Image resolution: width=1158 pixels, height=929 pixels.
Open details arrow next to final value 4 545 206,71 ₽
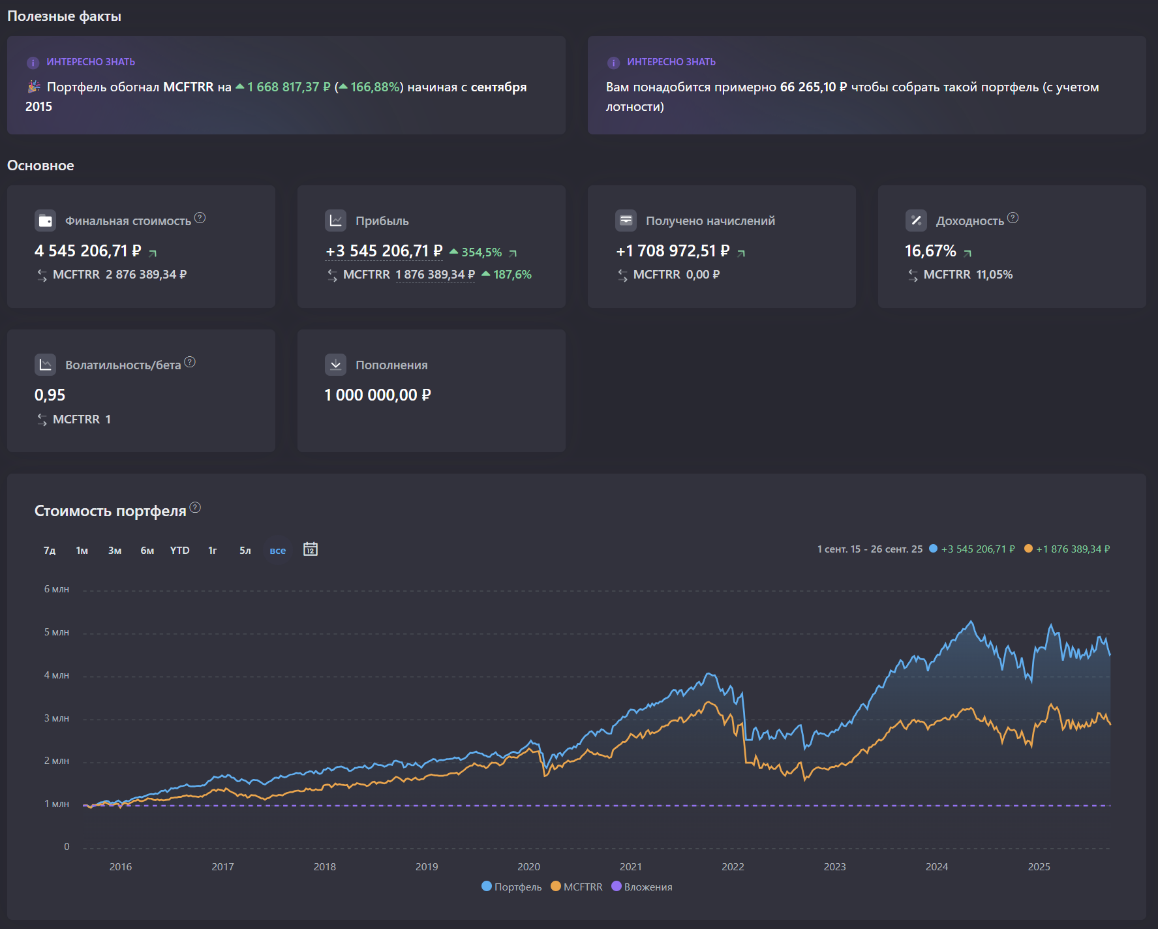click(153, 253)
